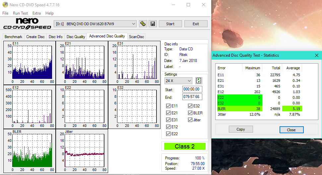Click the Data CD disc type value
322x175 pixels.
click(186, 49)
